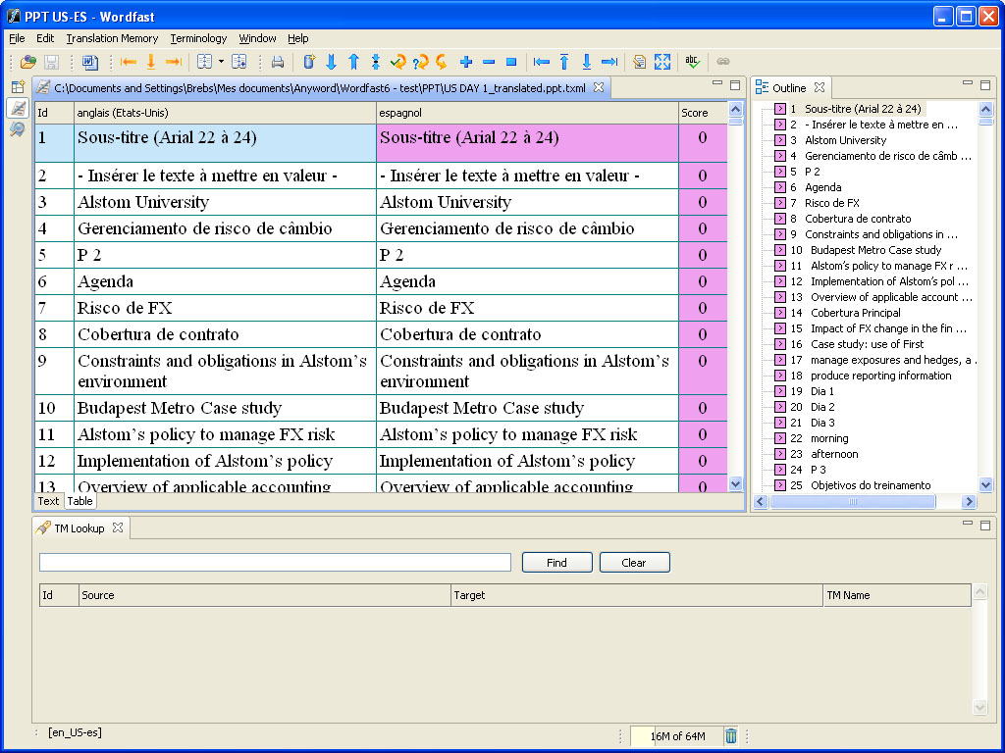Open the File menu

click(x=18, y=38)
